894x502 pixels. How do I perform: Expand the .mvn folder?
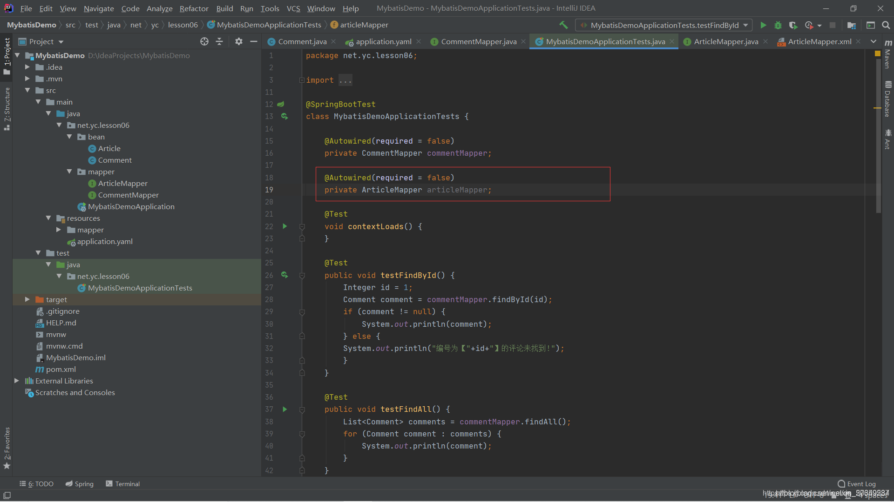point(27,79)
